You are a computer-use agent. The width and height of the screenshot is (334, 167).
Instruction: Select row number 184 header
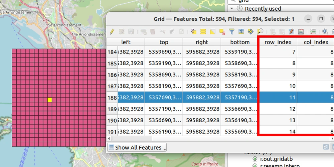(x=112, y=52)
